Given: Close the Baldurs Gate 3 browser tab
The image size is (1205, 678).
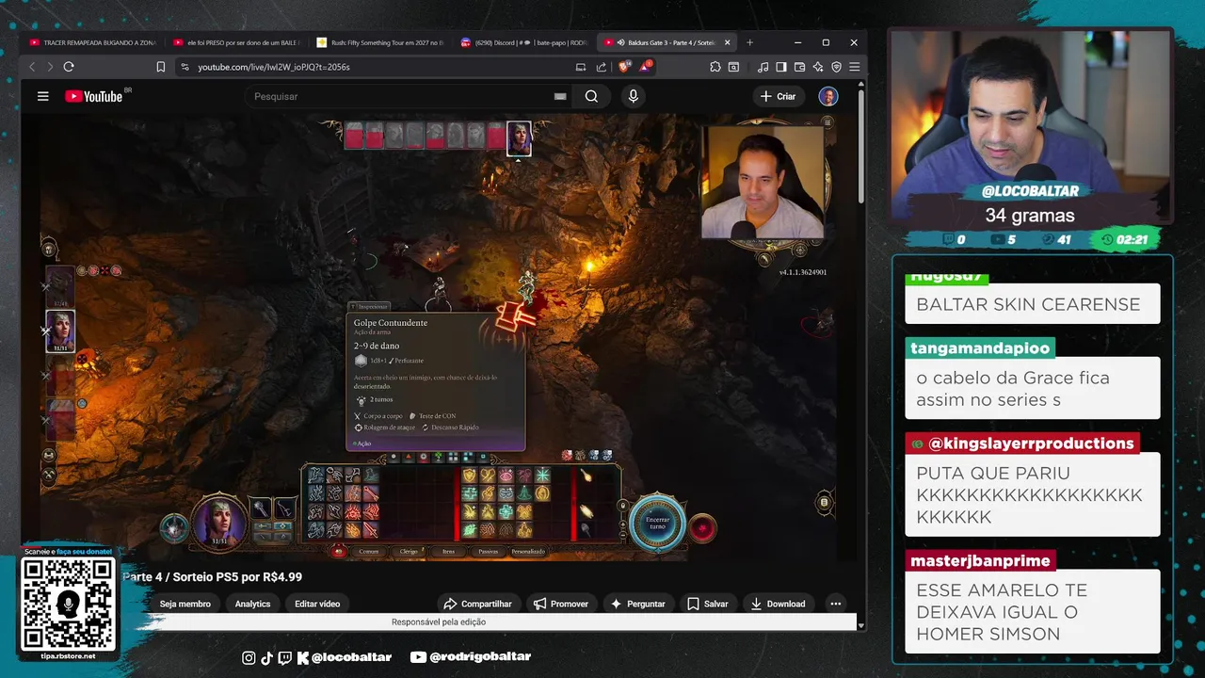Looking at the screenshot, I should (x=727, y=42).
